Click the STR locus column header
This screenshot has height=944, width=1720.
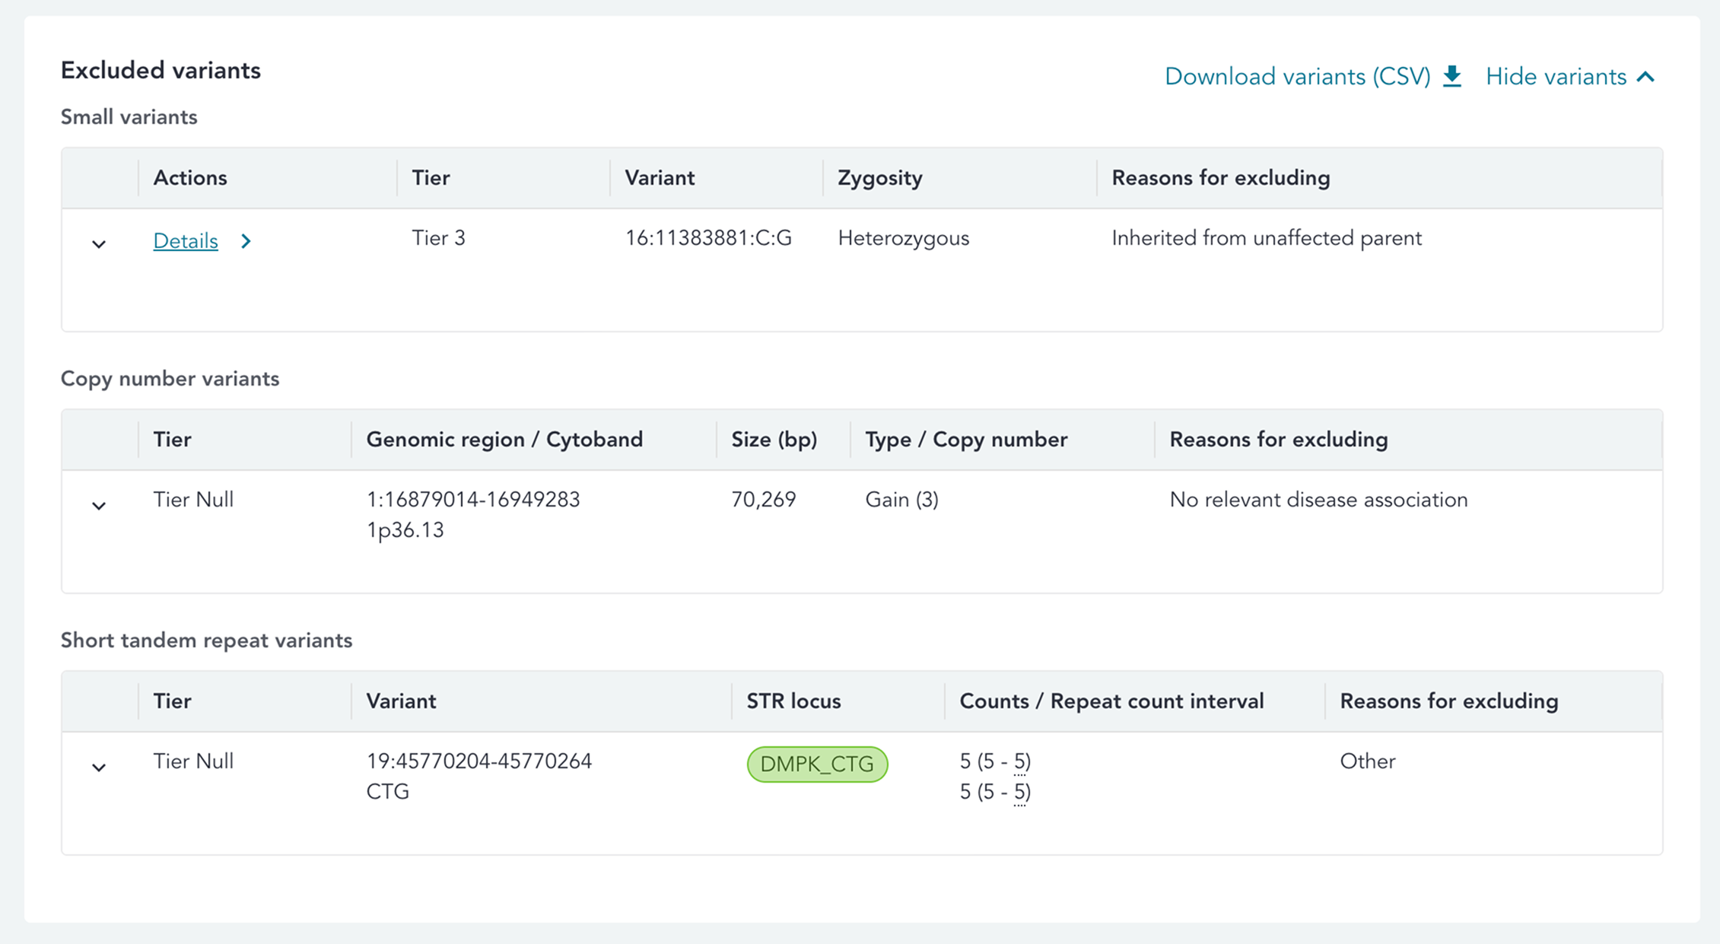coord(793,701)
